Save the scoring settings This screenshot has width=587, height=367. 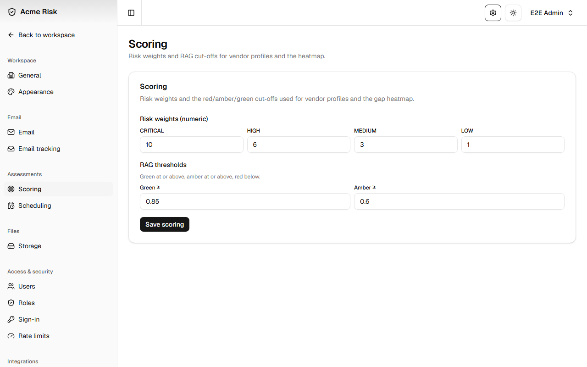(x=165, y=224)
